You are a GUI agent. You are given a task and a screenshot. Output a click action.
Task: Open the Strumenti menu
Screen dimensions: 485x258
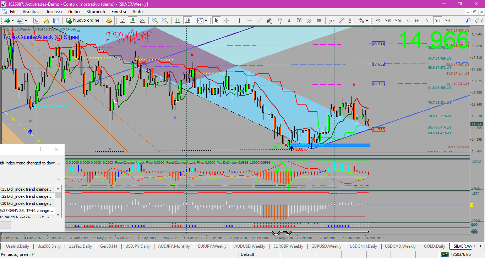(96, 12)
